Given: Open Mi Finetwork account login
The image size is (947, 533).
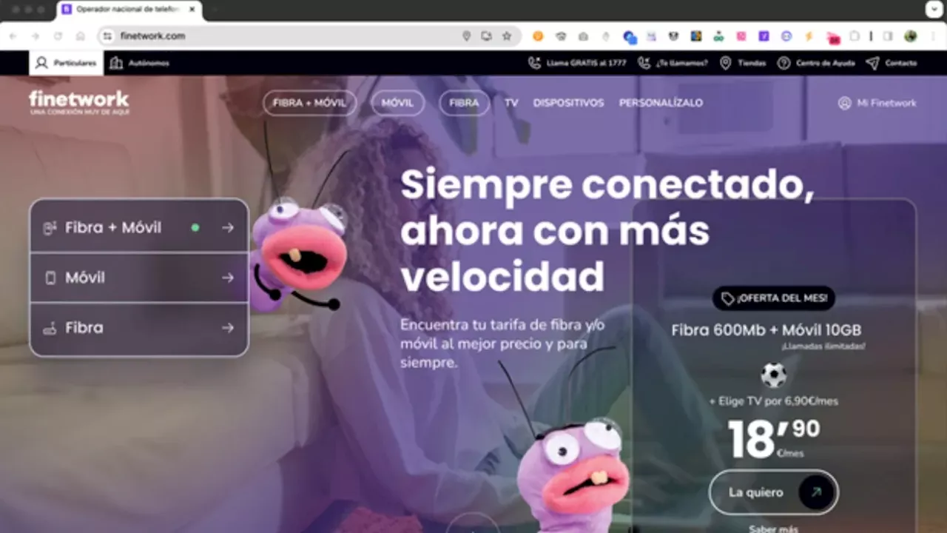Looking at the screenshot, I should 877,103.
